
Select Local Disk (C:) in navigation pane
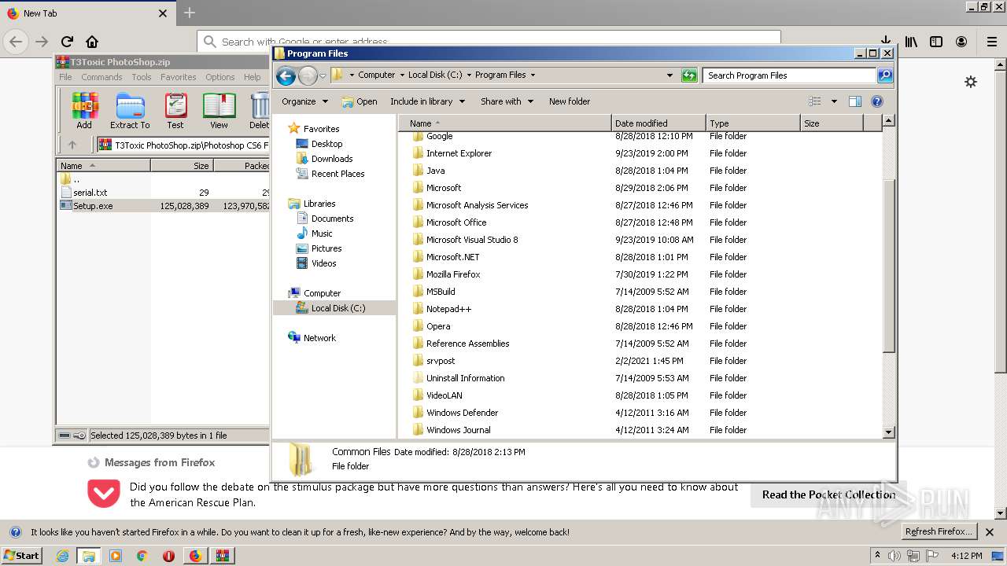(334, 308)
